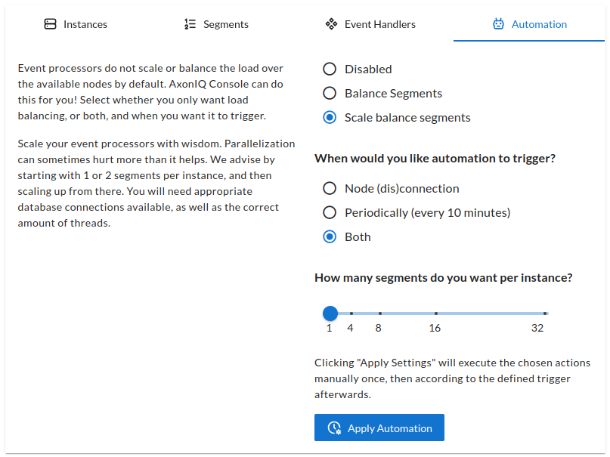Click the 32 label under the slider
The height and width of the screenshot is (457, 610).
537,328
